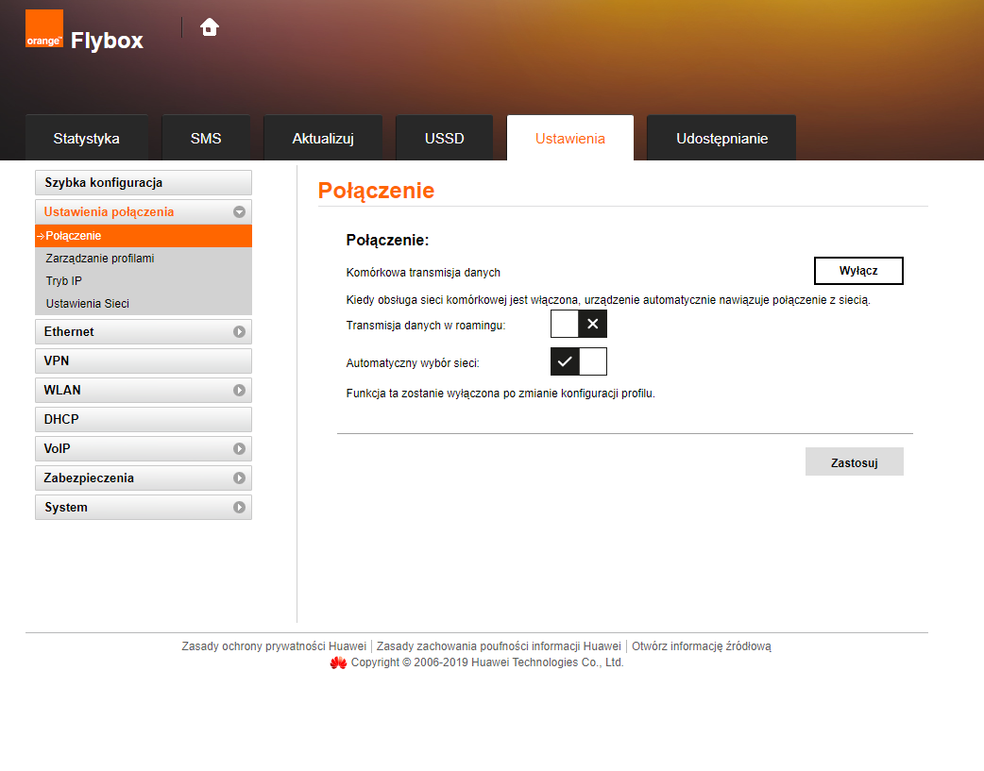Expand the WLAN settings section
Viewport: 984px width, 771px height.
[x=143, y=390]
